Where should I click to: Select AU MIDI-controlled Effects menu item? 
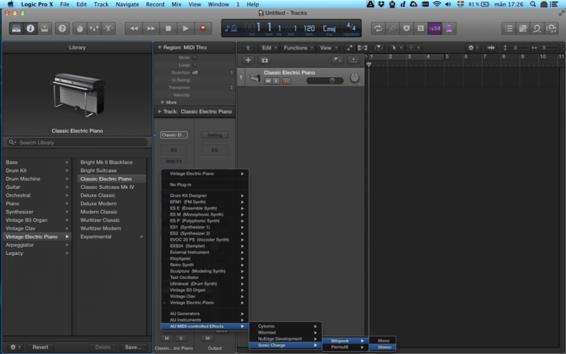(204, 326)
